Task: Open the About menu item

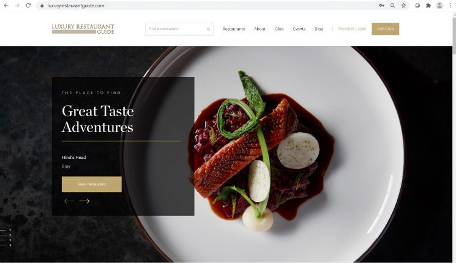Action: (x=260, y=29)
